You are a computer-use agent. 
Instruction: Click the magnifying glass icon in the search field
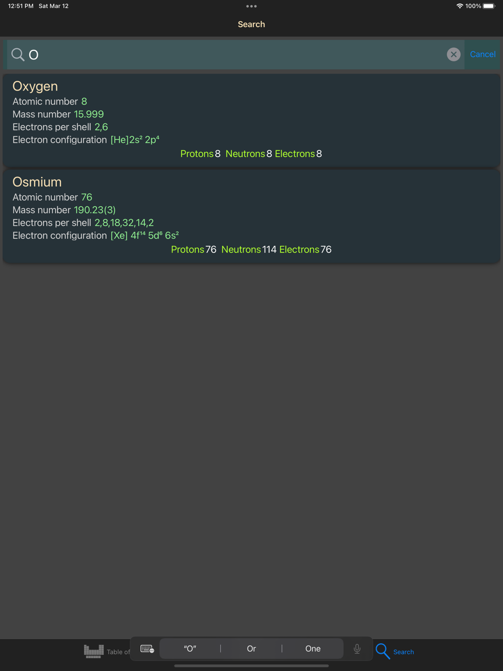18,54
